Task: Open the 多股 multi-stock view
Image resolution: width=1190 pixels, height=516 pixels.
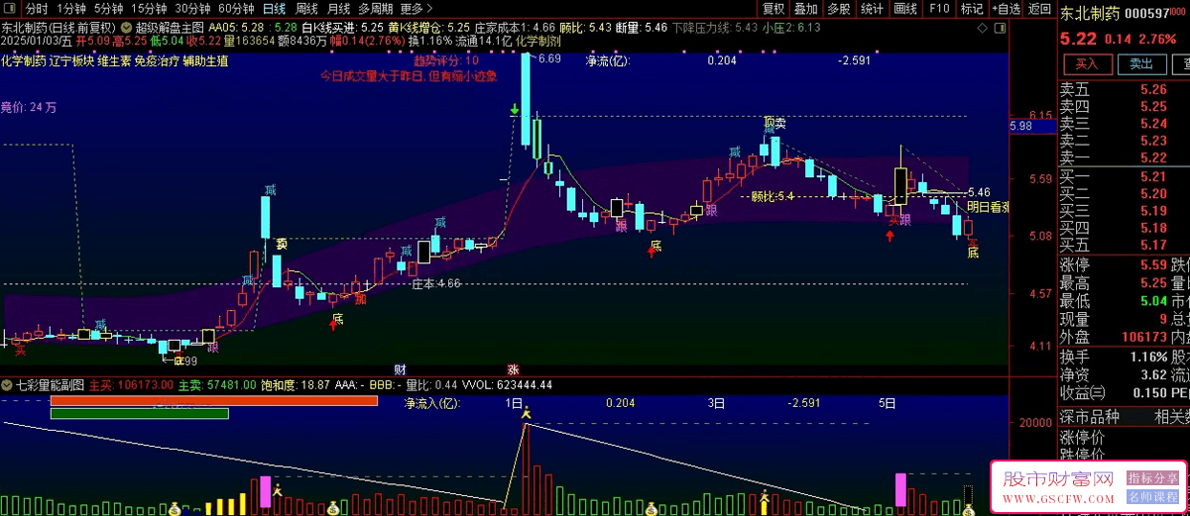Action: (x=839, y=8)
